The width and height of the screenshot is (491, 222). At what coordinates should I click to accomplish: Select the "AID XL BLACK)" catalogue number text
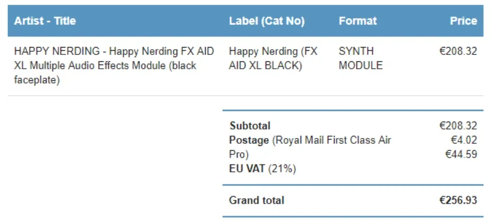click(x=266, y=66)
